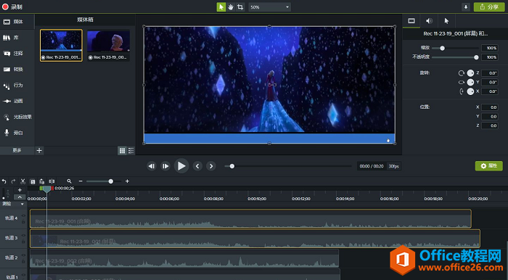The image size is (508, 280).
Task: Open the 光标效果 cursor effects panel
Action: click(17, 118)
